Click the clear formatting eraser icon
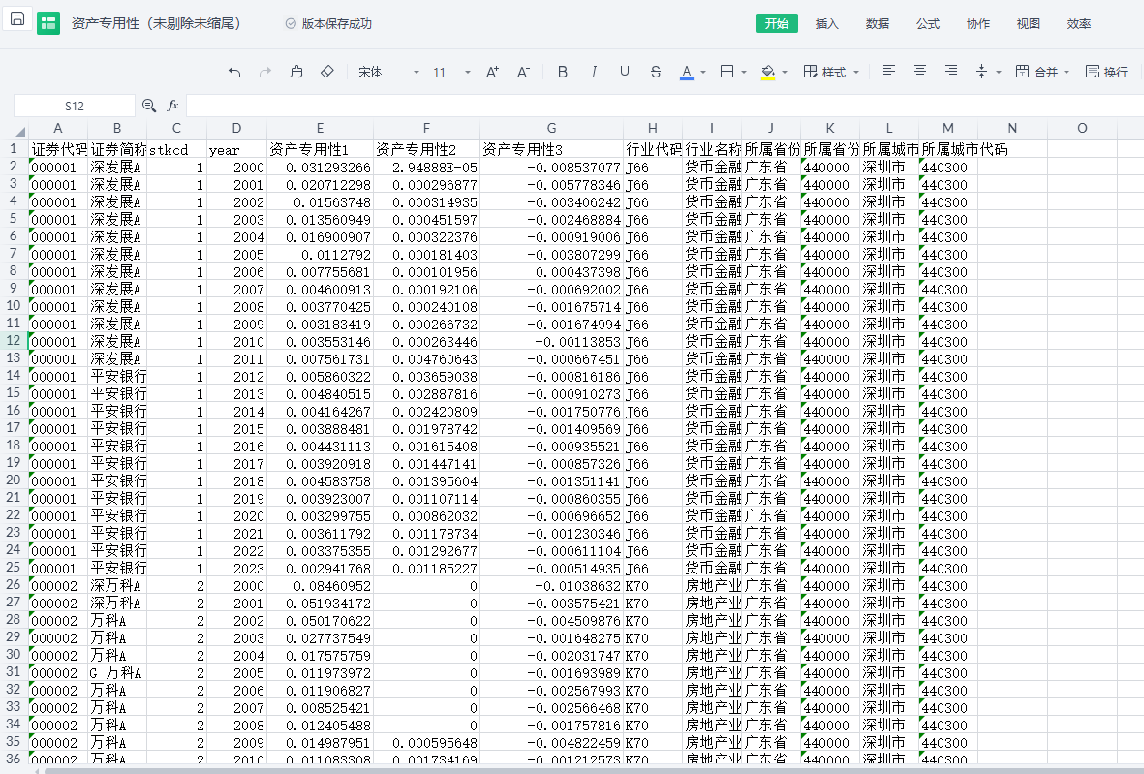Screen dimensions: 1144x774 pyautogui.click(x=327, y=73)
